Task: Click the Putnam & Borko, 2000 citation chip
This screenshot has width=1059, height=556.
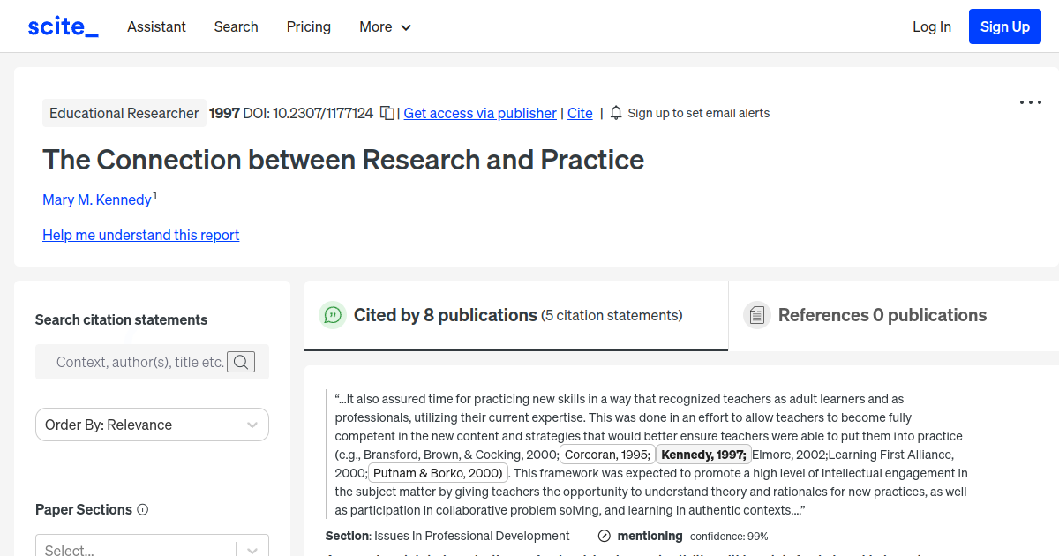Action: 438,473
